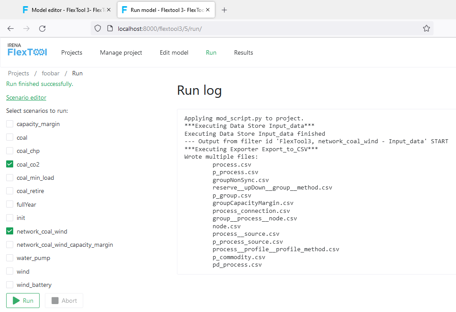Open the Projects menu item
456x312 pixels.
pyautogui.click(x=72, y=53)
